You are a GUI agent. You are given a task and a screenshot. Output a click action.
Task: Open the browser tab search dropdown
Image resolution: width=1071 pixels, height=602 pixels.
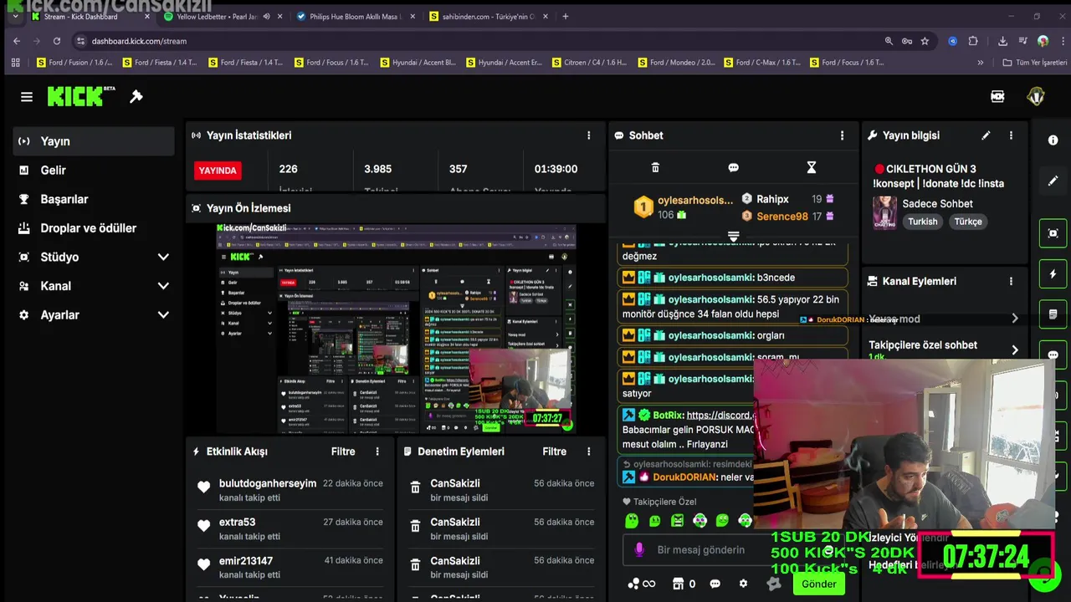click(15, 16)
